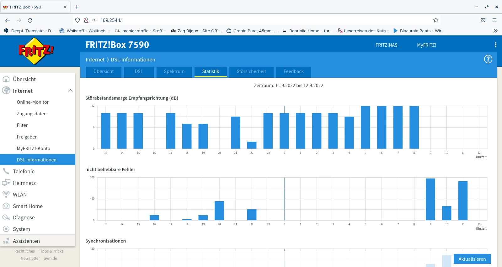This screenshot has height=267, width=502.
Task: Bookmark this page with star icon
Action: click(435, 20)
